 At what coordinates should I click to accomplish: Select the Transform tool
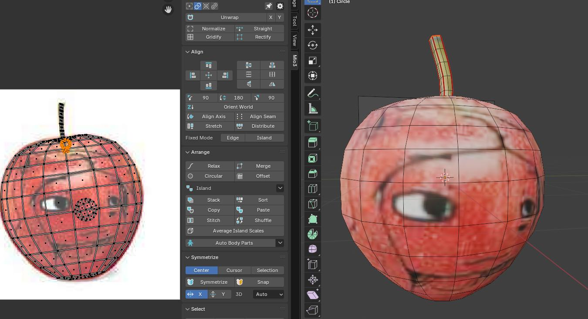[312, 76]
